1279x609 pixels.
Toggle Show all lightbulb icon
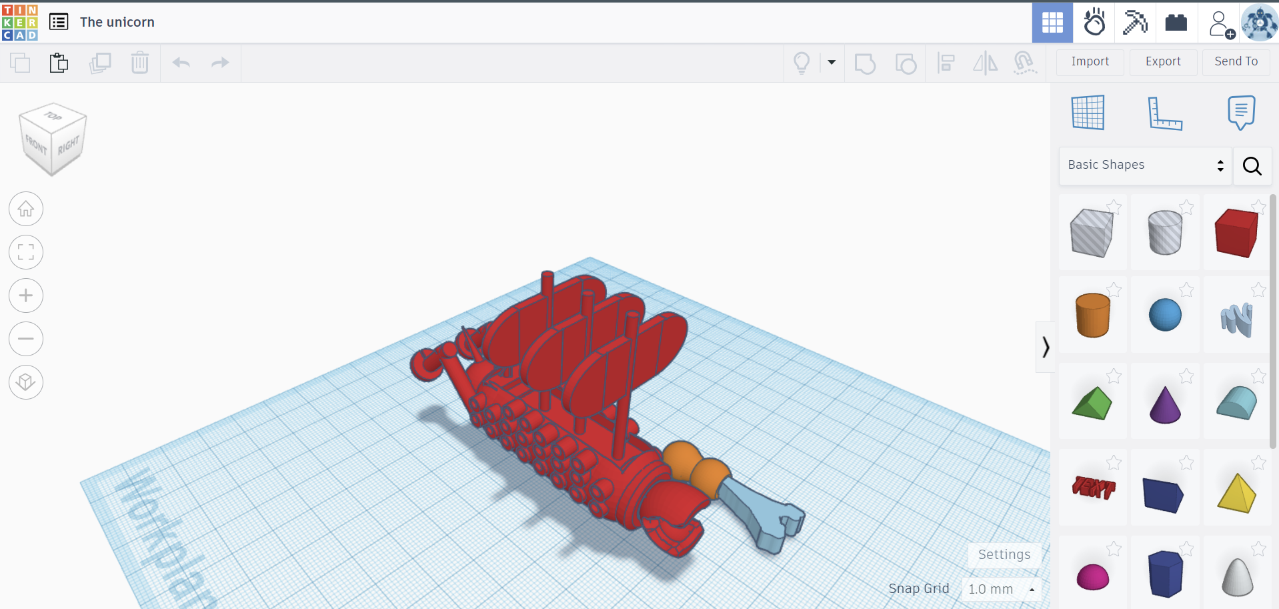point(802,63)
